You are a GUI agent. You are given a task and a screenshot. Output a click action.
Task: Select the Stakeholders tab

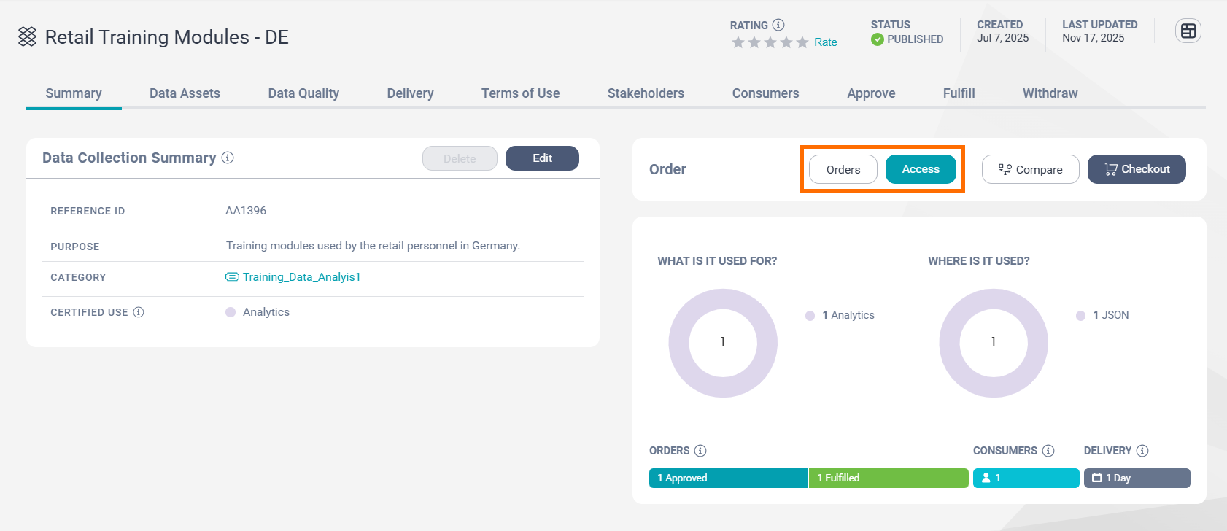(646, 93)
